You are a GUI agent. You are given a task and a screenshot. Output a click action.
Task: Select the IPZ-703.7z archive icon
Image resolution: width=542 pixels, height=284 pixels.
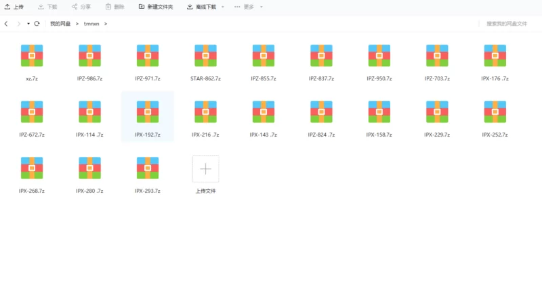tap(437, 55)
